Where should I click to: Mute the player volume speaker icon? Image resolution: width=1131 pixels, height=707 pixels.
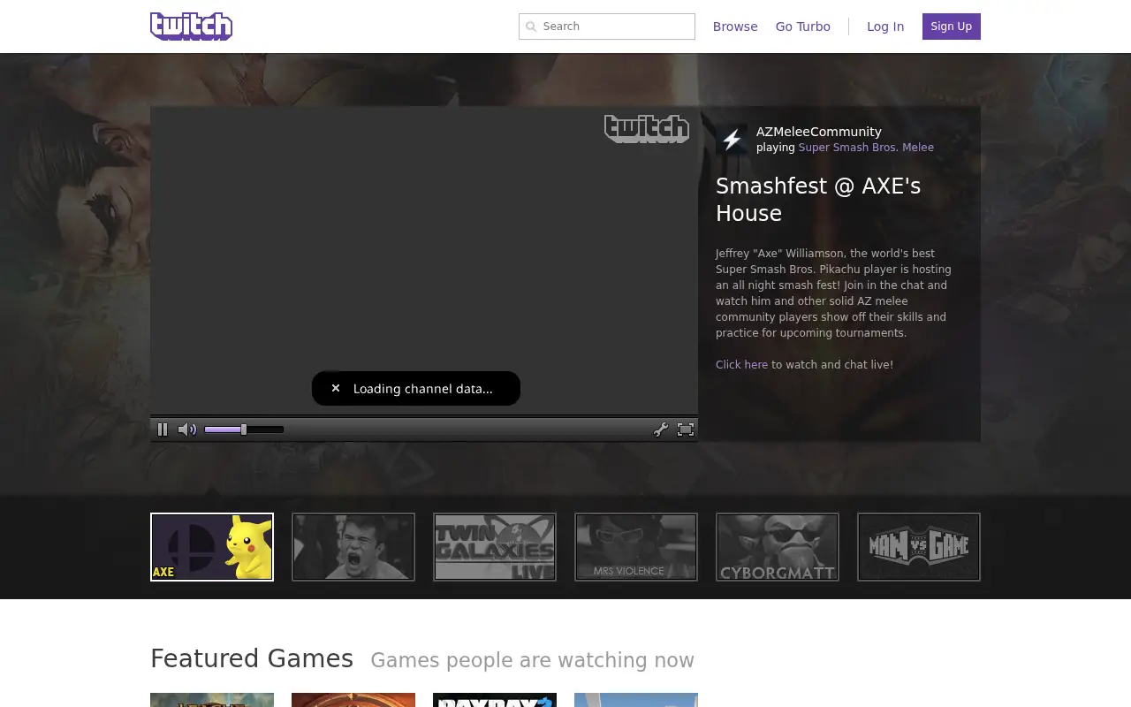coord(187,430)
